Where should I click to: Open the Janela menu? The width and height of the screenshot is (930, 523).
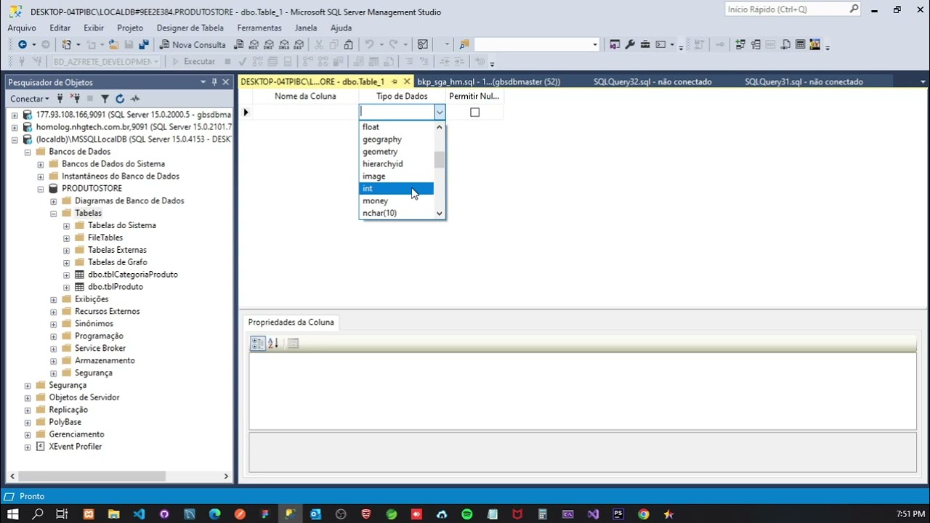click(306, 28)
